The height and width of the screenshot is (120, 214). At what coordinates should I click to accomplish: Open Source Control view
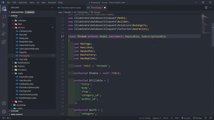tap(4, 25)
